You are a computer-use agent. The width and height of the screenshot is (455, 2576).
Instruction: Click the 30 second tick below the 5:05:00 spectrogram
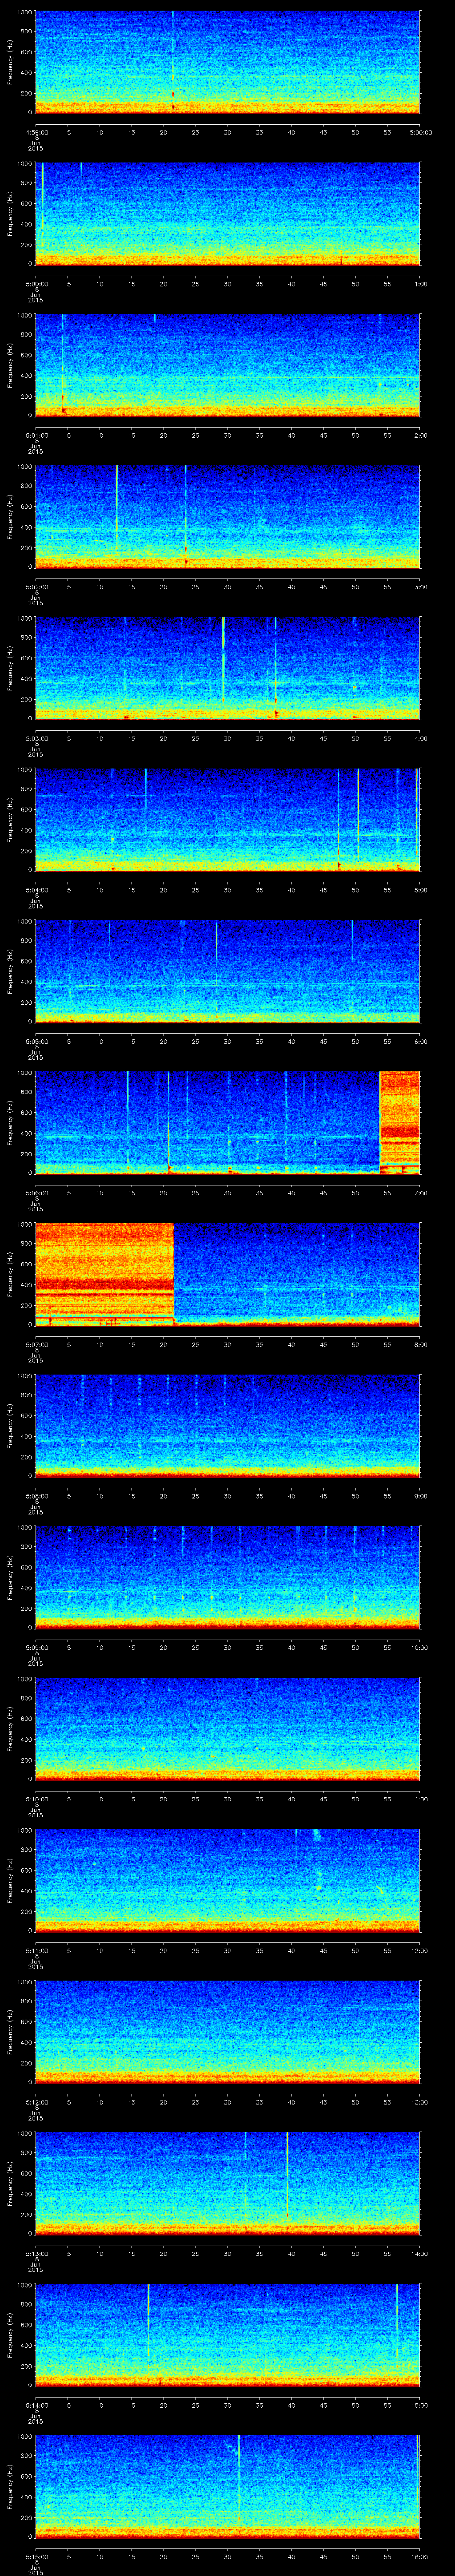click(x=228, y=1040)
